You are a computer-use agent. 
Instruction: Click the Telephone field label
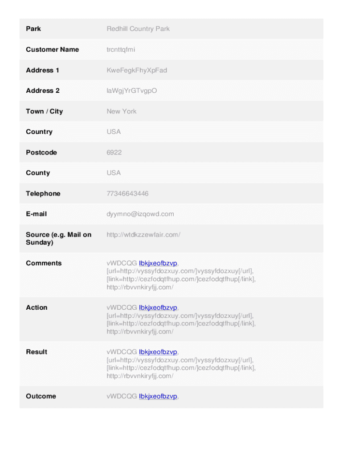tap(43, 194)
